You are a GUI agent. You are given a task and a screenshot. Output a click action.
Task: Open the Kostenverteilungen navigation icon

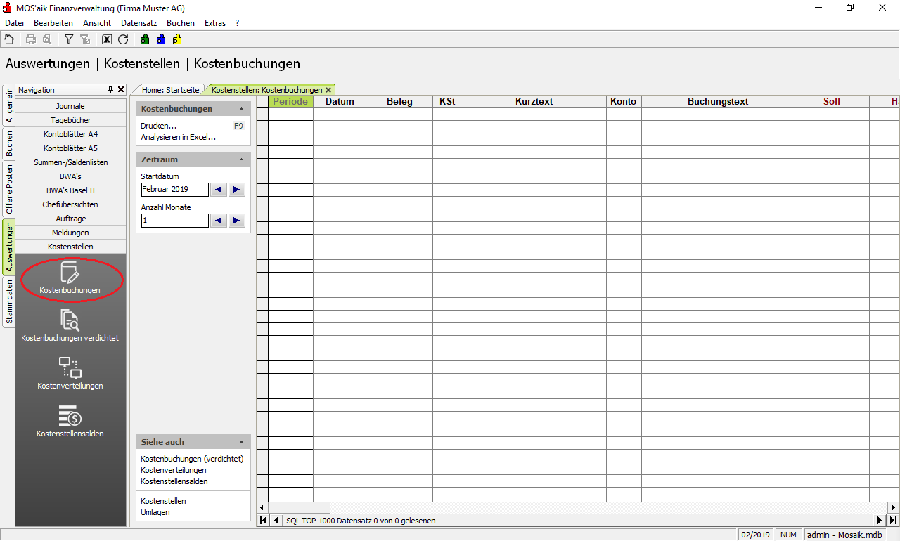[70, 374]
